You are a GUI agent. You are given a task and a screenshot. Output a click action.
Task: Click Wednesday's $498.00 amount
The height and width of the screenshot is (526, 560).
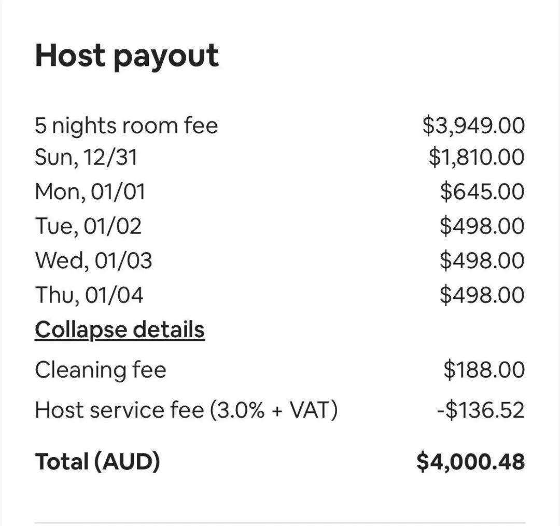482,260
